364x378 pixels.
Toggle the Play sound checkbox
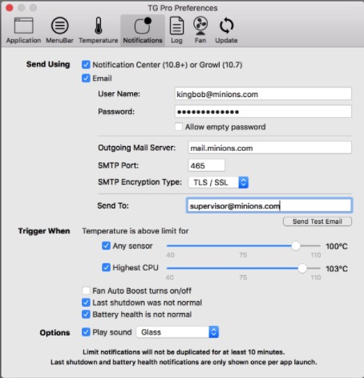coord(86,332)
